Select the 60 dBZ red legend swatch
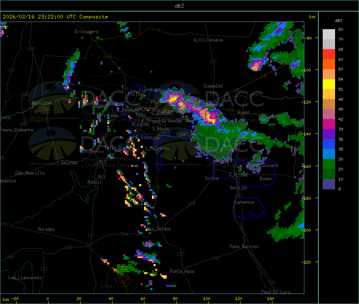 click(329, 54)
